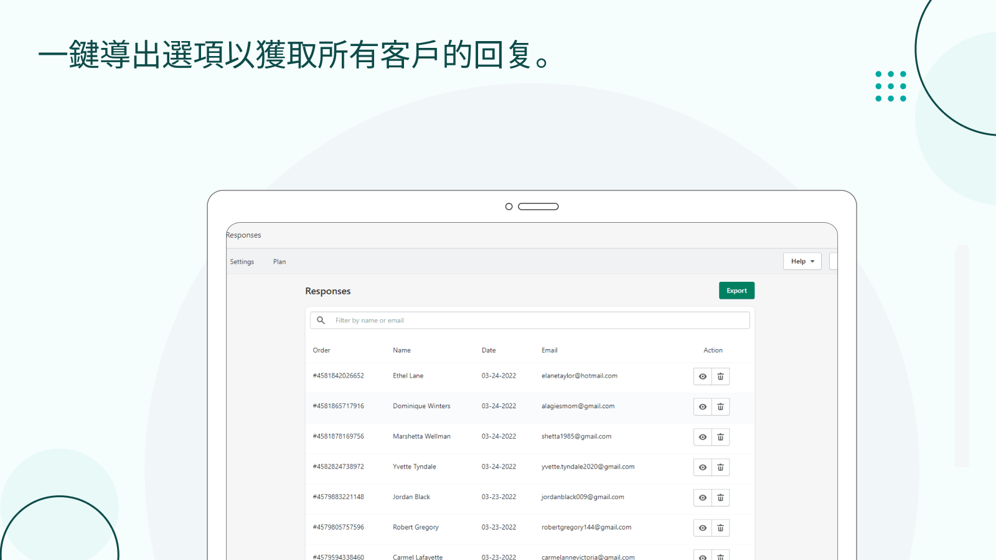Image resolution: width=996 pixels, height=560 pixels.
Task: Click email shetta1985@gmail.com
Action: point(576,436)
